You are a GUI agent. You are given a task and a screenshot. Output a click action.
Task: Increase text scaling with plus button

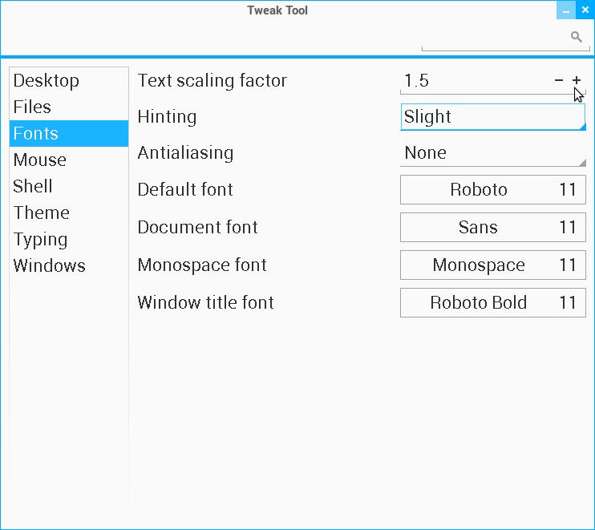tap(577, 80)
